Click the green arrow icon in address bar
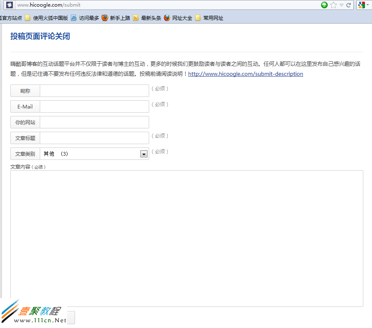 pos(324,5)
